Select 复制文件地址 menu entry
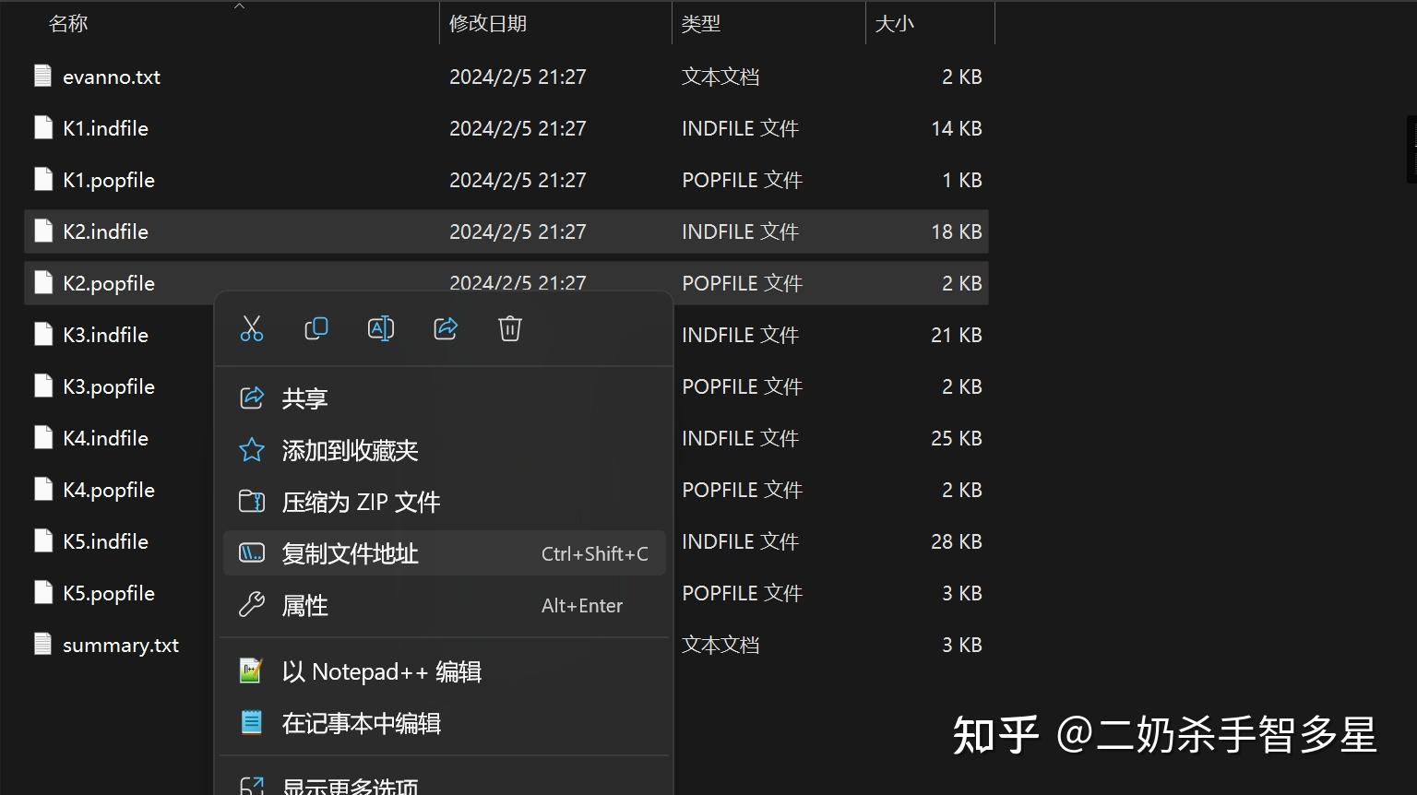The image size is (1417, 795). click(351, 552)
